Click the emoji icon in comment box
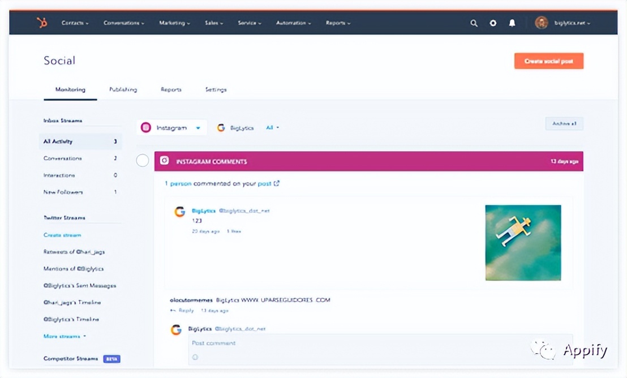The image size is (627, 378). coord(195,357)
